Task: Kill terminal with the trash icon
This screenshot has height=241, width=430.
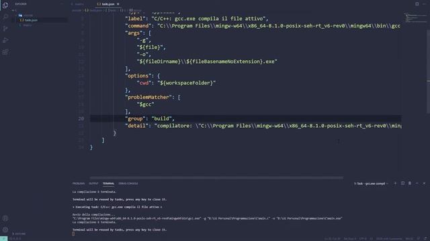Action: [410, 183]
